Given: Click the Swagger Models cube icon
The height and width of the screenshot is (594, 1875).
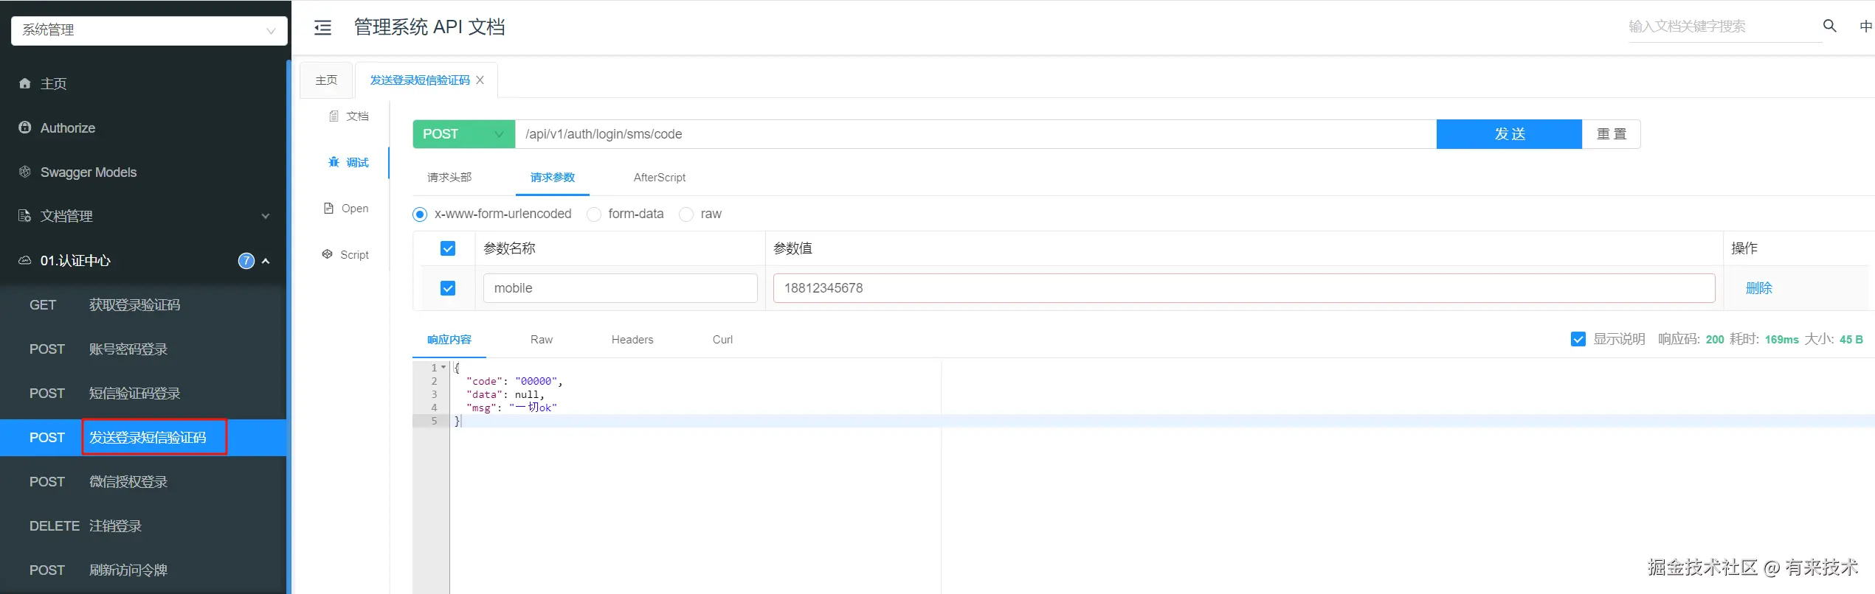Looking at the screenshot, I should point(25,172).
